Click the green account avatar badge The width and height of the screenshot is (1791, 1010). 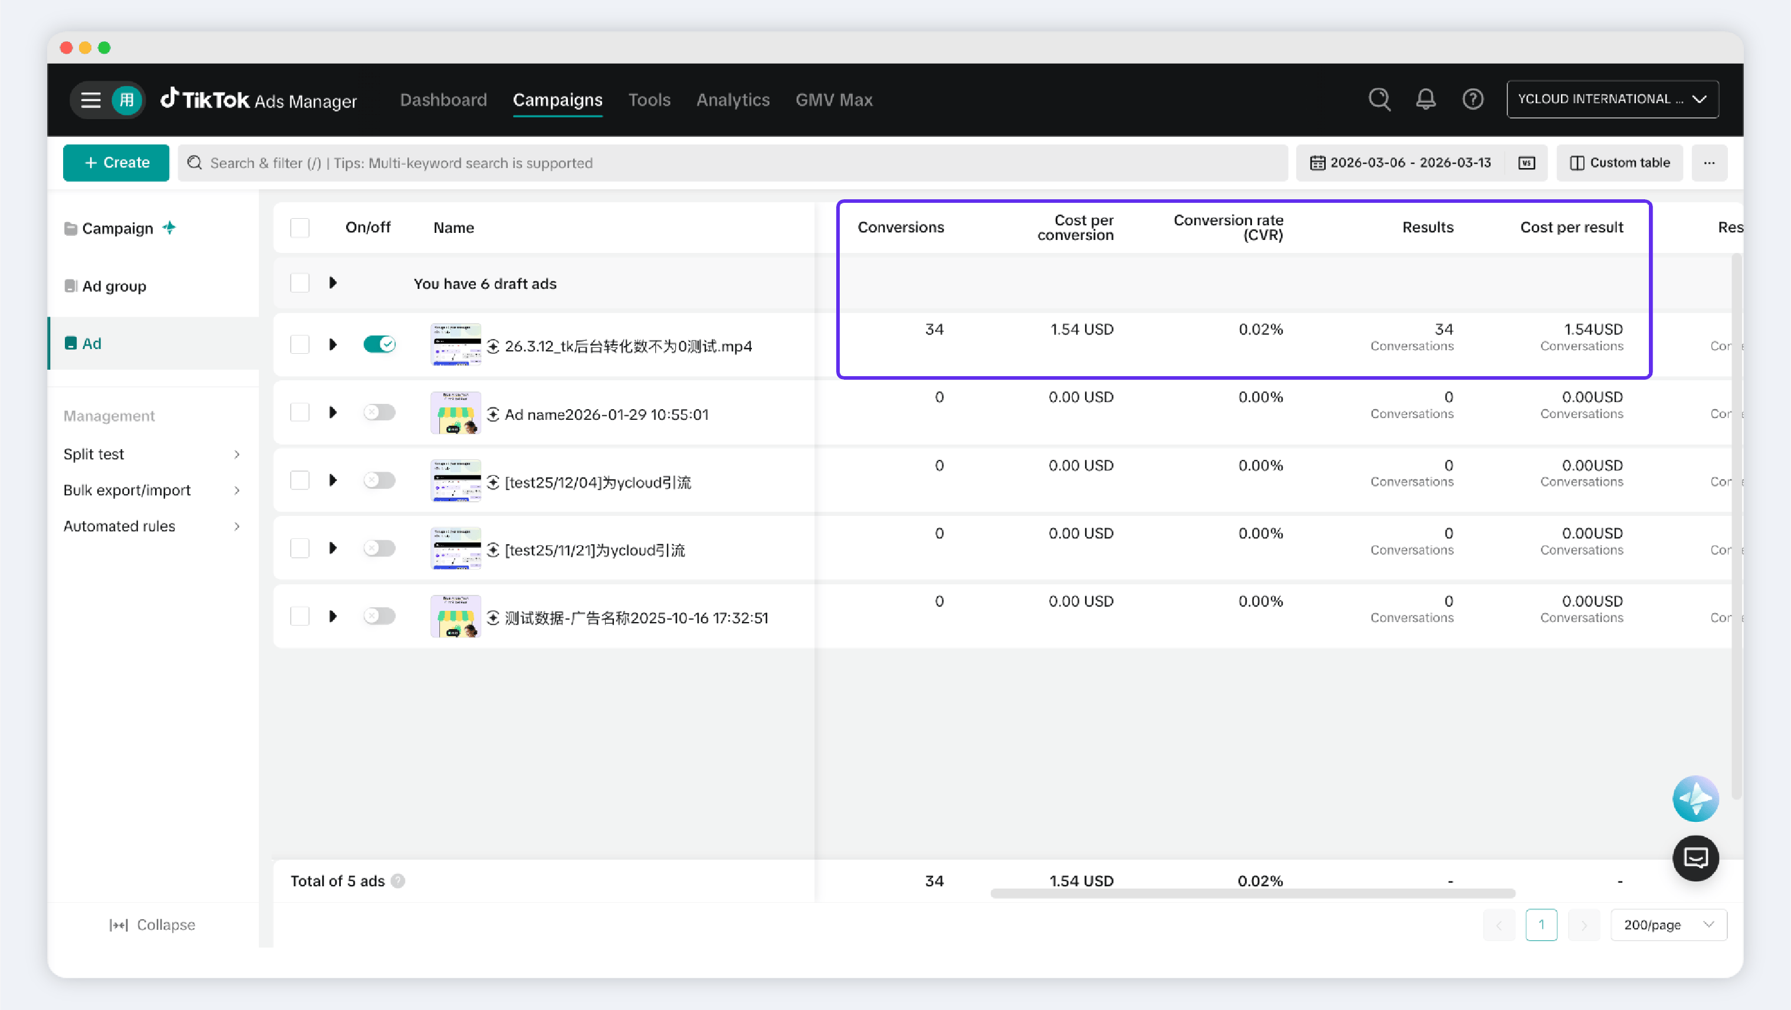127,100
